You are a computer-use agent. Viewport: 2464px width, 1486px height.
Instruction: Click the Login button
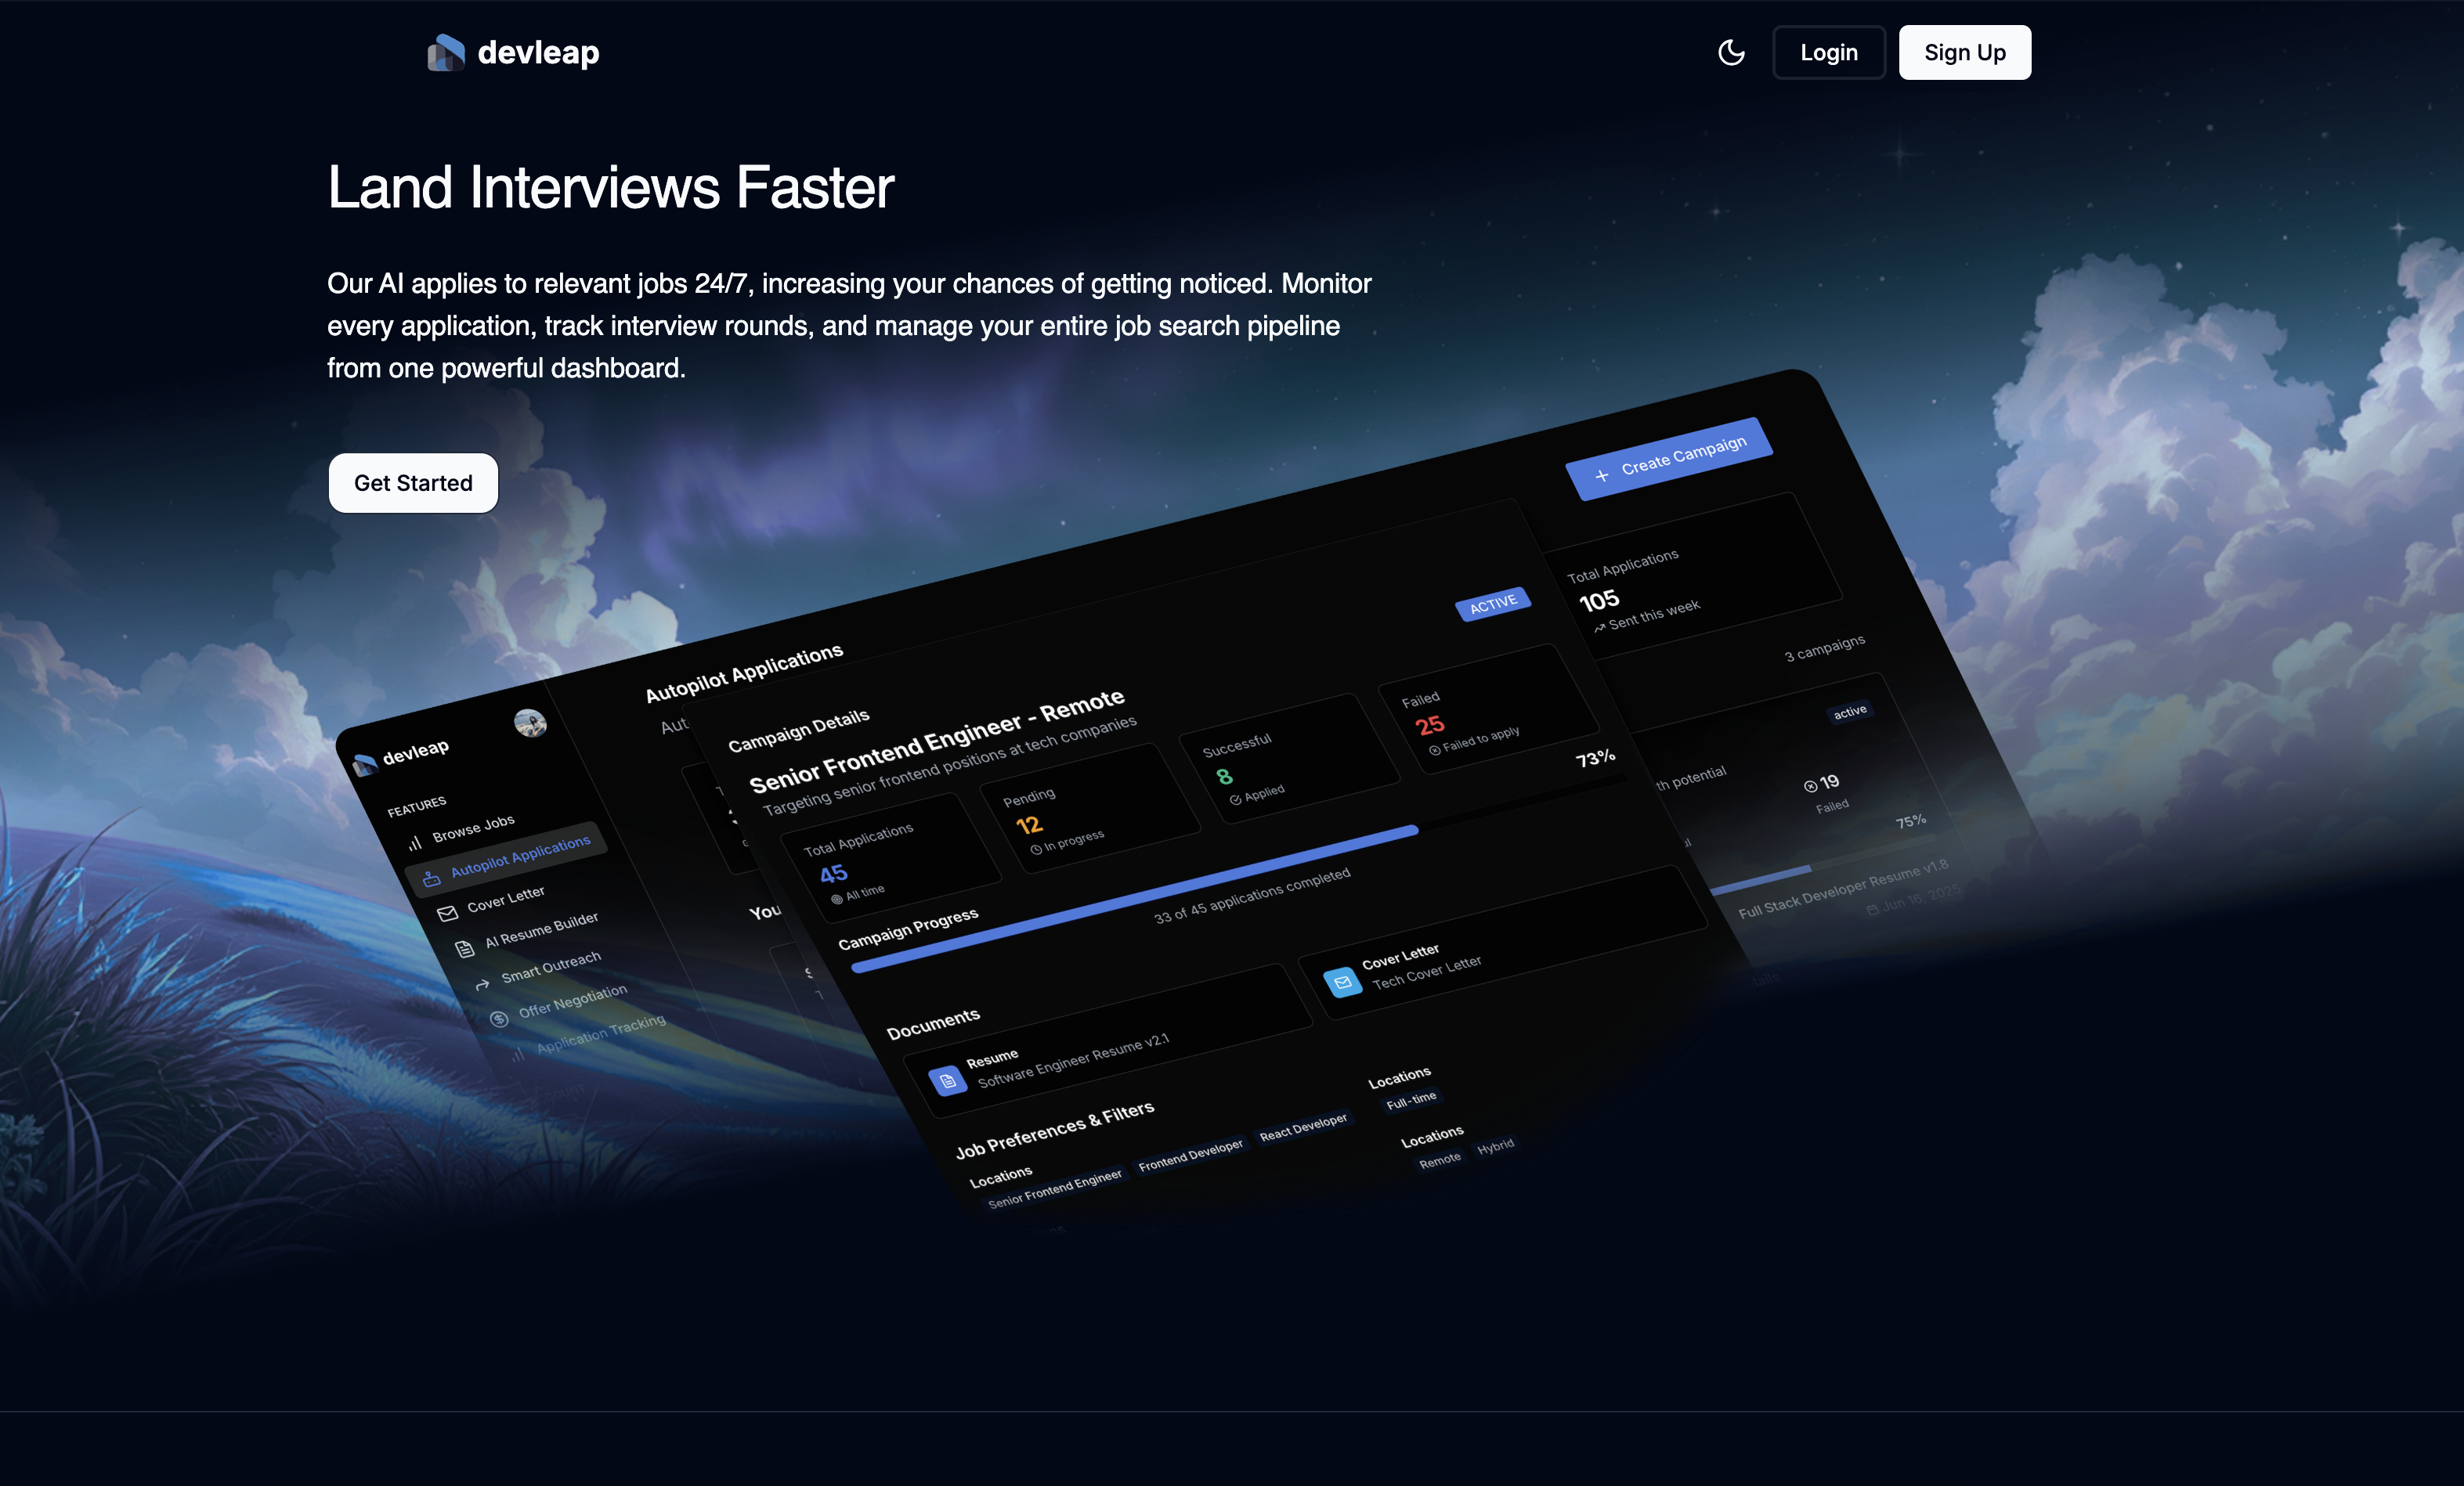pos(1828,52)
